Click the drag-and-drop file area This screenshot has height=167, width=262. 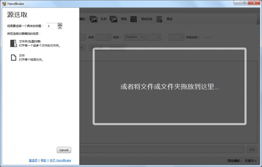[170, 86]
